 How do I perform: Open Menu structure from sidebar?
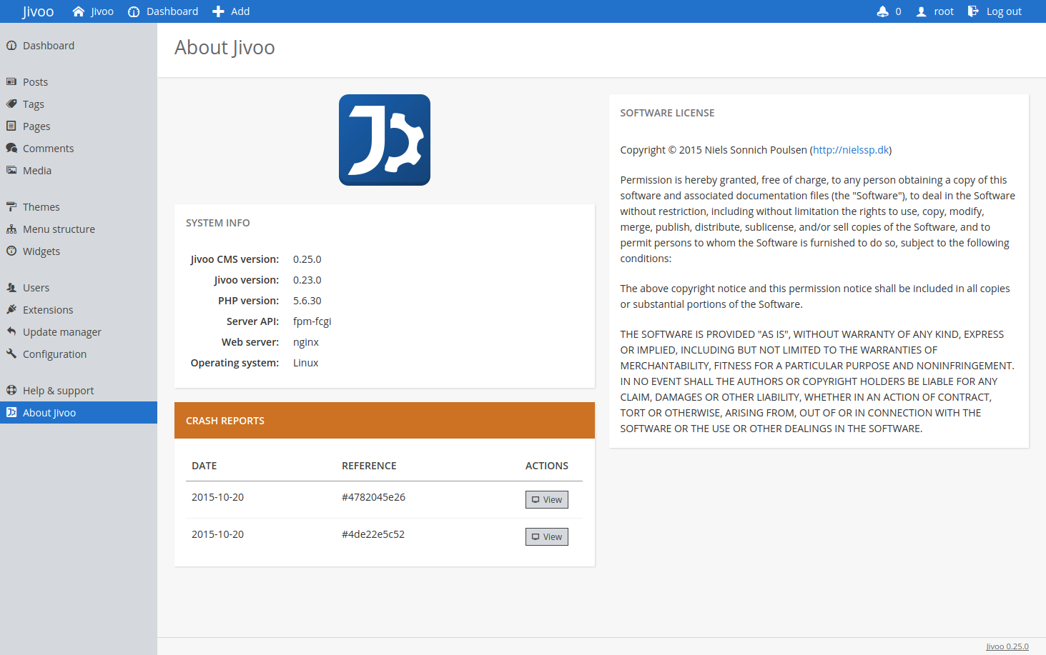point(59,229)
